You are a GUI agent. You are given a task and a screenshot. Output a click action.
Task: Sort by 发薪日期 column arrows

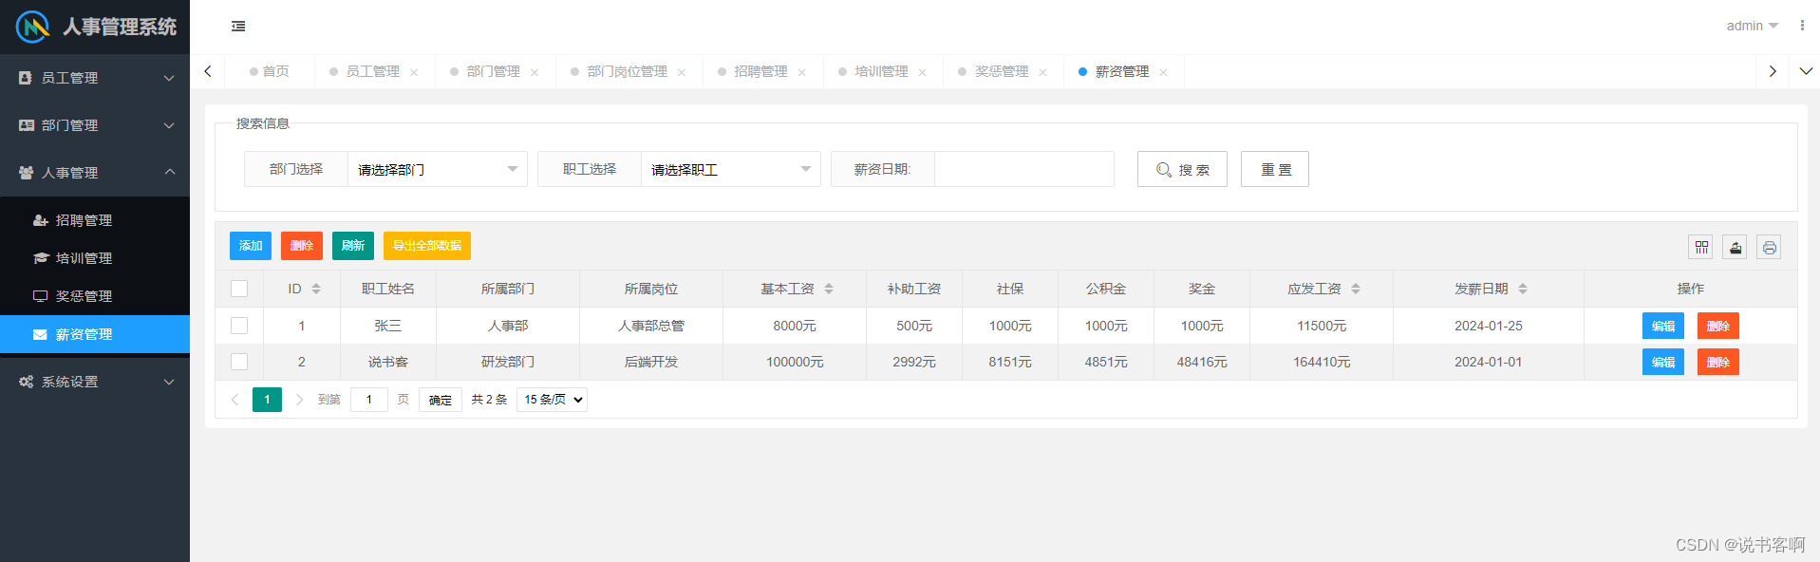[x=1523, y=289]
